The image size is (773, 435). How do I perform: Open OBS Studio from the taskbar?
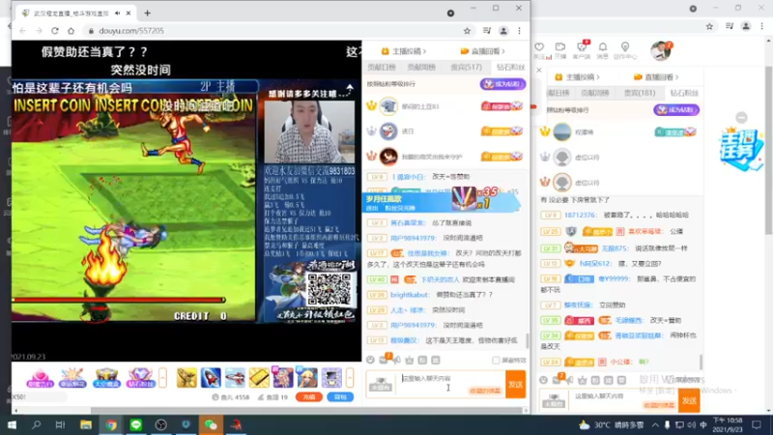(160, 424)
